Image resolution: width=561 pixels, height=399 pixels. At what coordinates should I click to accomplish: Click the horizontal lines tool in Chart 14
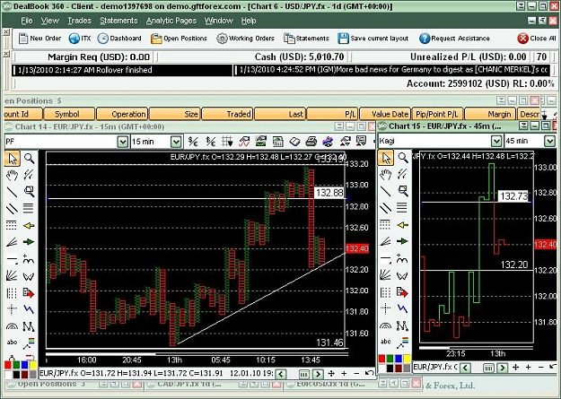[x=29, y=208]
